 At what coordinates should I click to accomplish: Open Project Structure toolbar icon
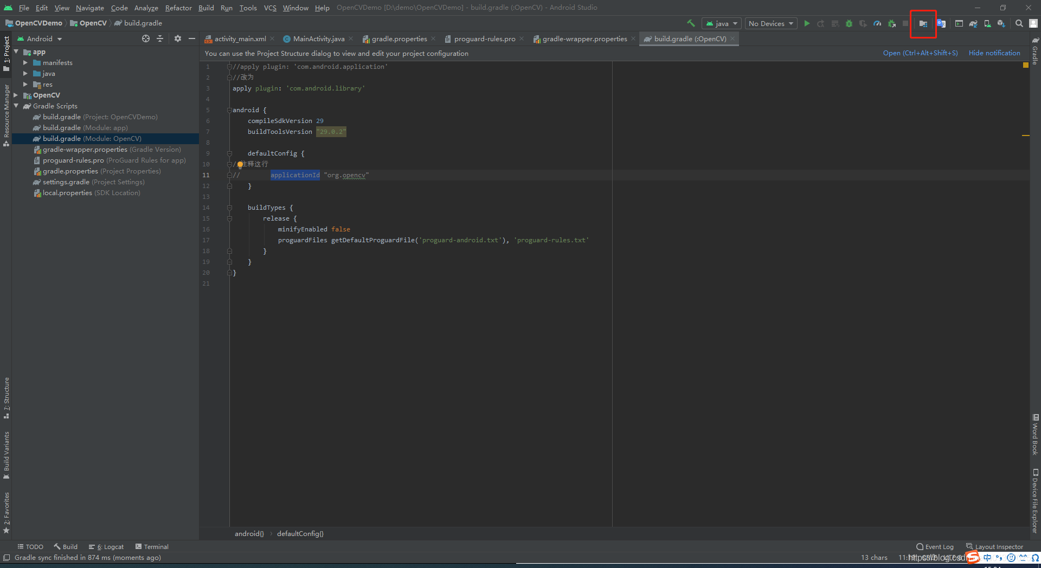(923, 23)
